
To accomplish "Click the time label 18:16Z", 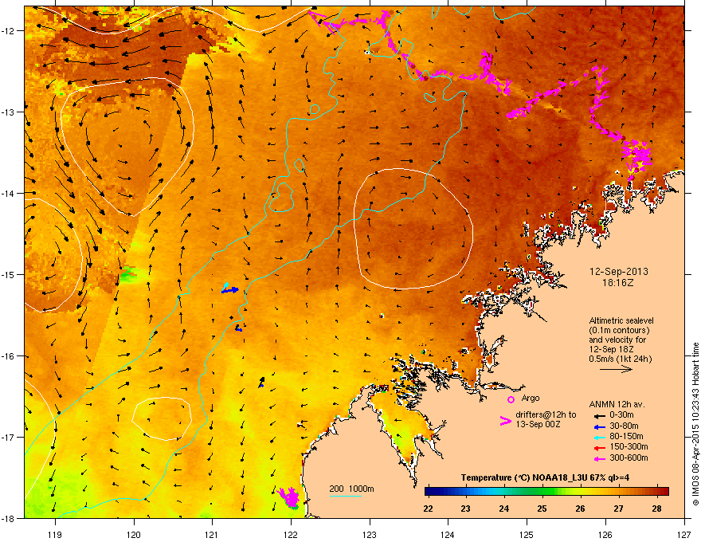I will tap(618, 283).
